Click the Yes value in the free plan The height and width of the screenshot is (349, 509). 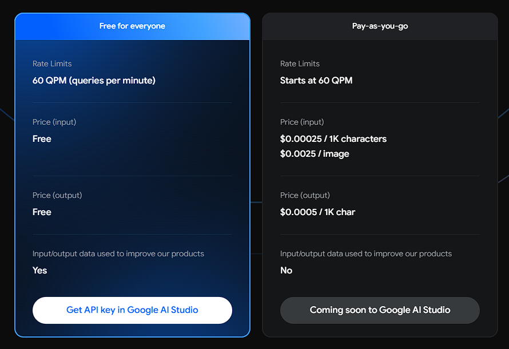[40, 271]
